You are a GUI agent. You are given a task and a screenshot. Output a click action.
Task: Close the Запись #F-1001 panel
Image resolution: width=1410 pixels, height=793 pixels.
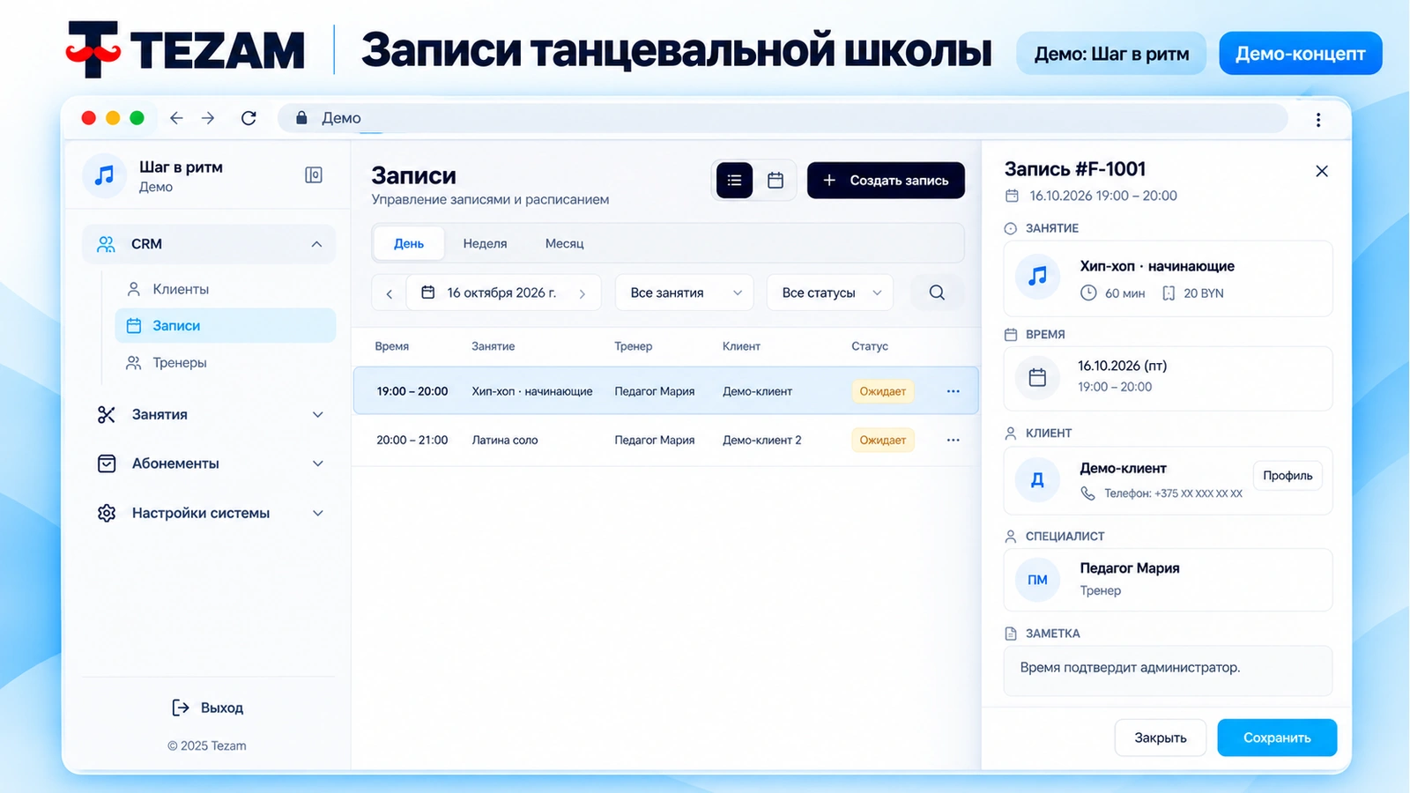pos(1322,171)
